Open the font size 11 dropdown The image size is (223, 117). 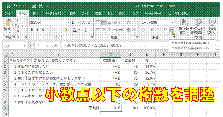(79, 22)
